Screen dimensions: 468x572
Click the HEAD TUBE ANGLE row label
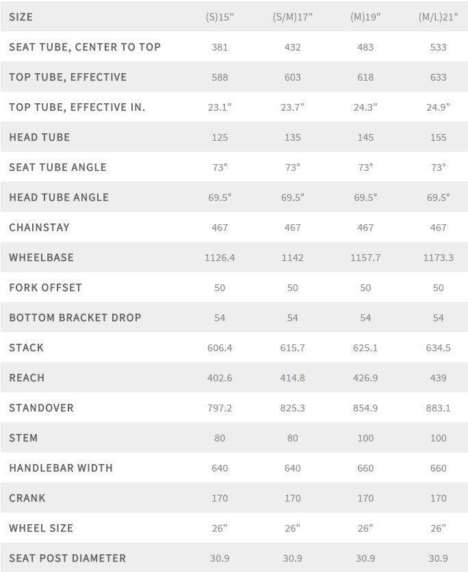click(59, 198)
